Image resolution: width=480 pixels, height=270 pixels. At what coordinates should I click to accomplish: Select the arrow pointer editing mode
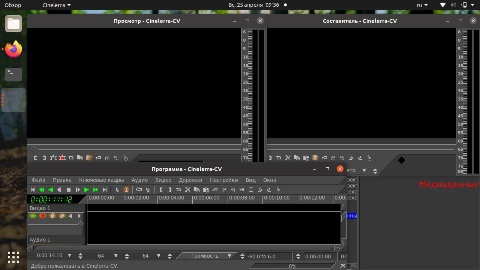point(117,190)
